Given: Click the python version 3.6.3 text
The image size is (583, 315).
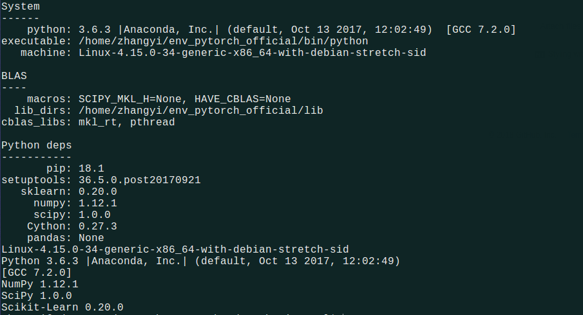Looking at the screenshot, I should [95, 30].
